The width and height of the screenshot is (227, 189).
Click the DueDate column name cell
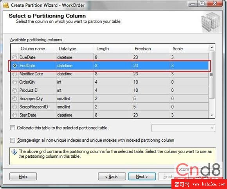37,57
